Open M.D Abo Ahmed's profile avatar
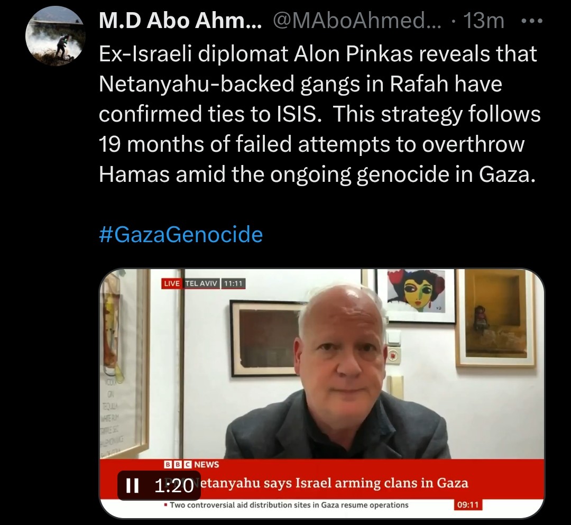The height and width of the screenshot is (525, 571). click(x=56, y=36)
